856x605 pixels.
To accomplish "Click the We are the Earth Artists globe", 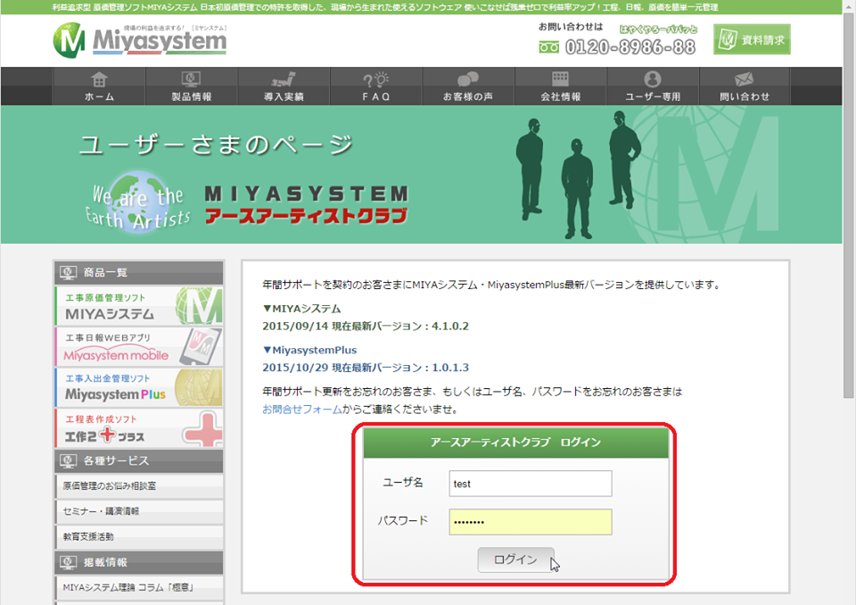I will pos(138,202).
